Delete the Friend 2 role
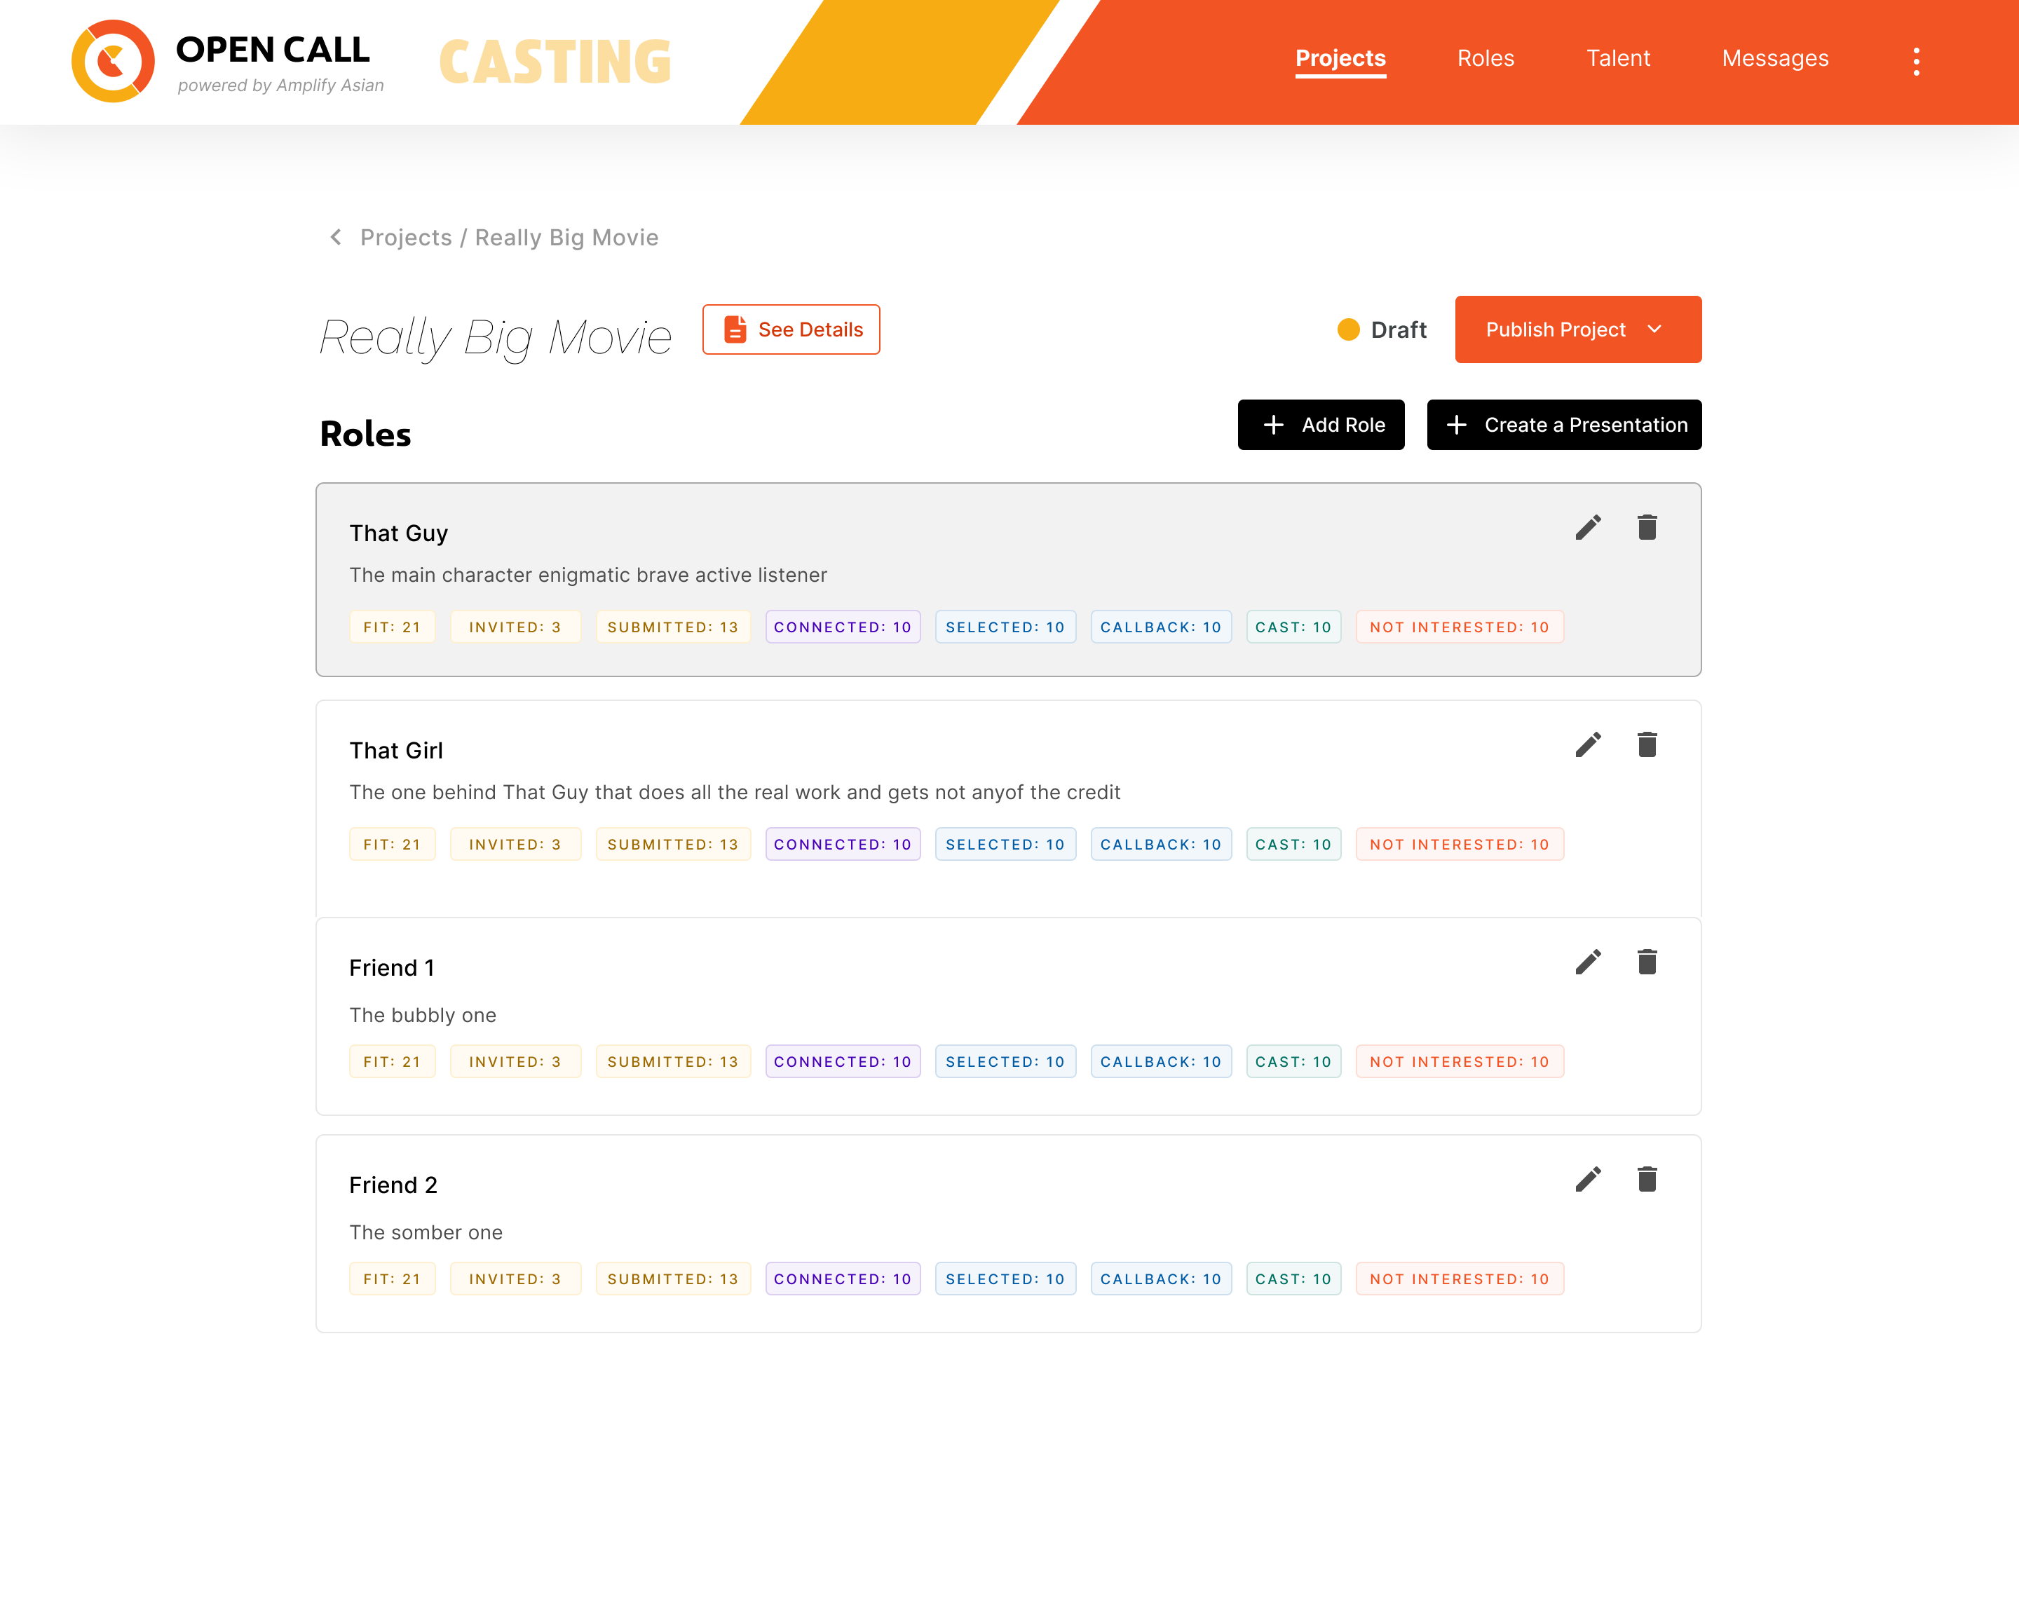2019x1601 pixels. [x=1646, y=1180]
